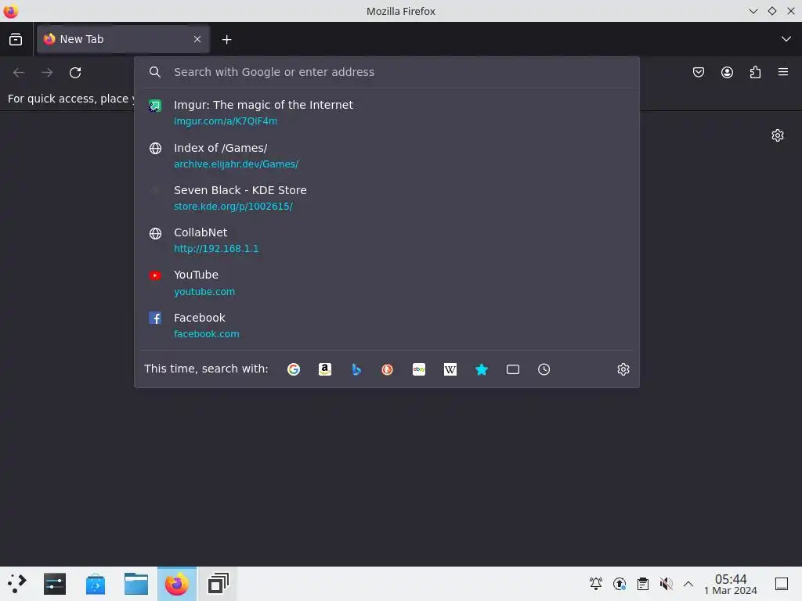Click youtube.com URL text
Screen dimensions: 802x601
(x=204, y=292)
